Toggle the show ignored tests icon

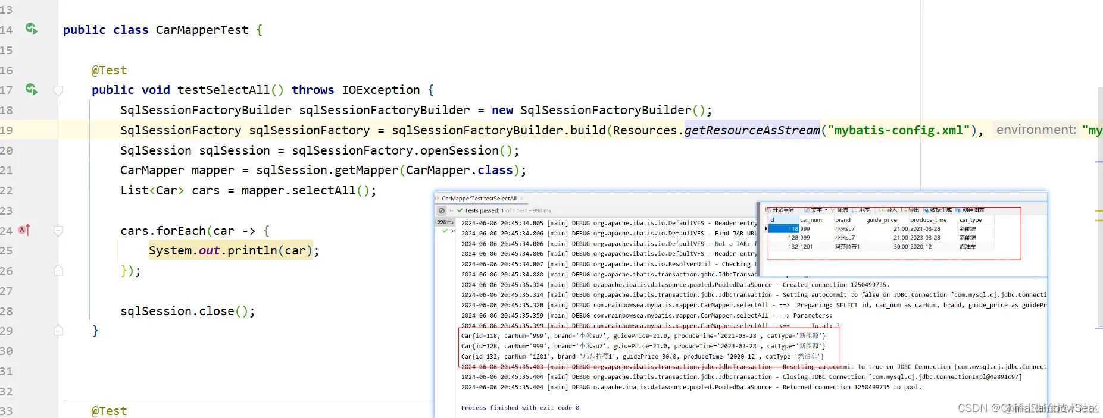pyautogui.click(x=442, y=210)
